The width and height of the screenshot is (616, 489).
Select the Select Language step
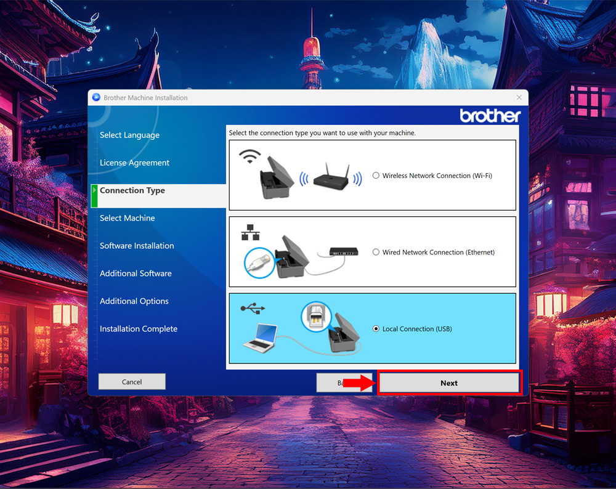click(129, 135)
